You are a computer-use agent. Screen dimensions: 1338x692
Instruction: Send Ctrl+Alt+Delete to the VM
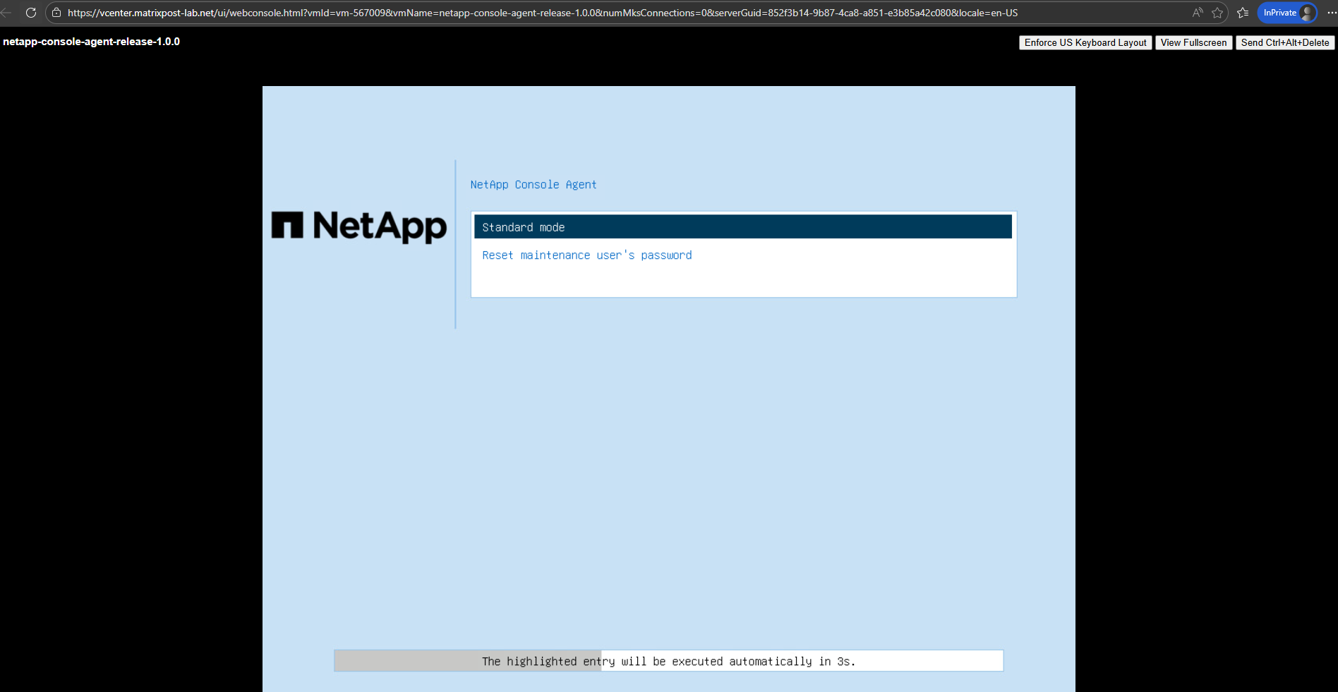(1284, 43)
